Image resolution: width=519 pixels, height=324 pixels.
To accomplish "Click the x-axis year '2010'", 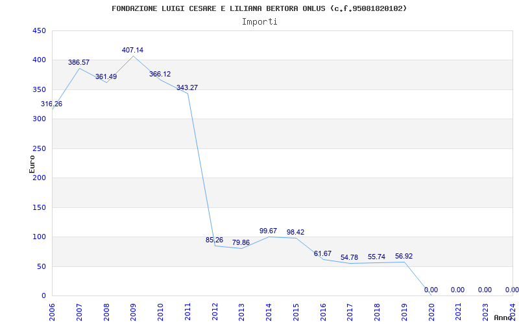I will coord(160,312).
